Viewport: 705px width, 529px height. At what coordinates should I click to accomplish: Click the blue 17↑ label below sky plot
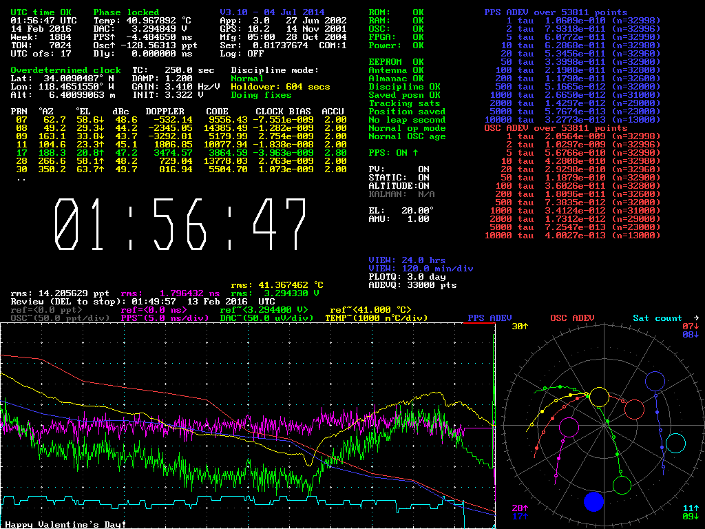pyautogui.click(x=520, y=517)
